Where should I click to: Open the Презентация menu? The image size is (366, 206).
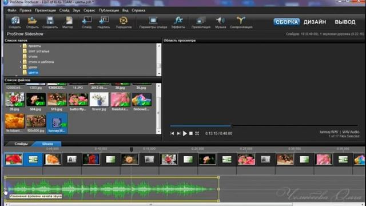pos(45,10)
